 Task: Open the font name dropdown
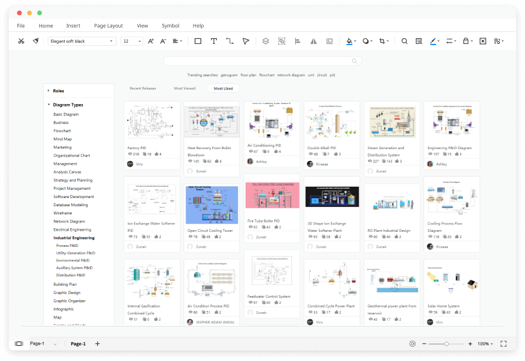[81, 41]
